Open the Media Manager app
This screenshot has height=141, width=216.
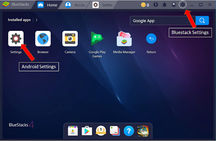(124, 39)
